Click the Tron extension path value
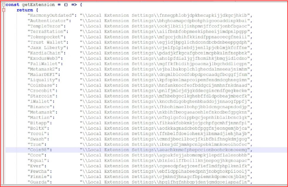 (166, 144)
